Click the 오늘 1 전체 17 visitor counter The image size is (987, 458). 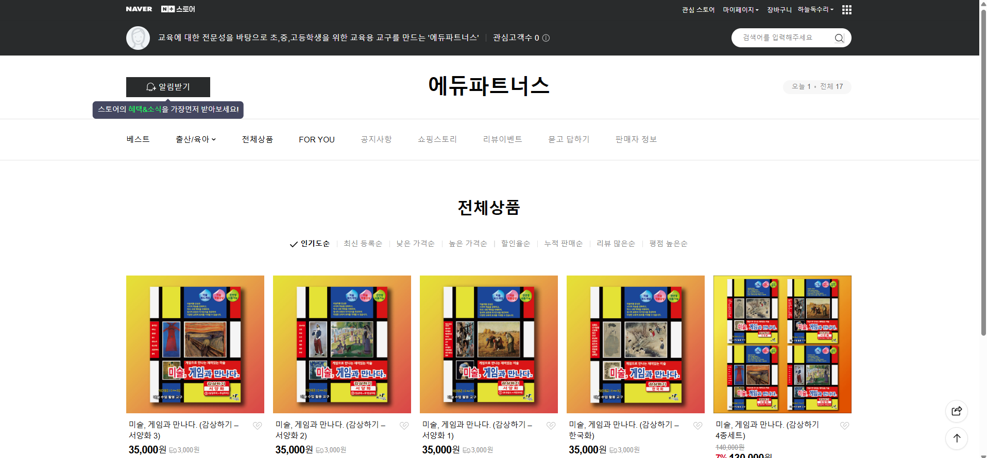click(x=818, y=87)
